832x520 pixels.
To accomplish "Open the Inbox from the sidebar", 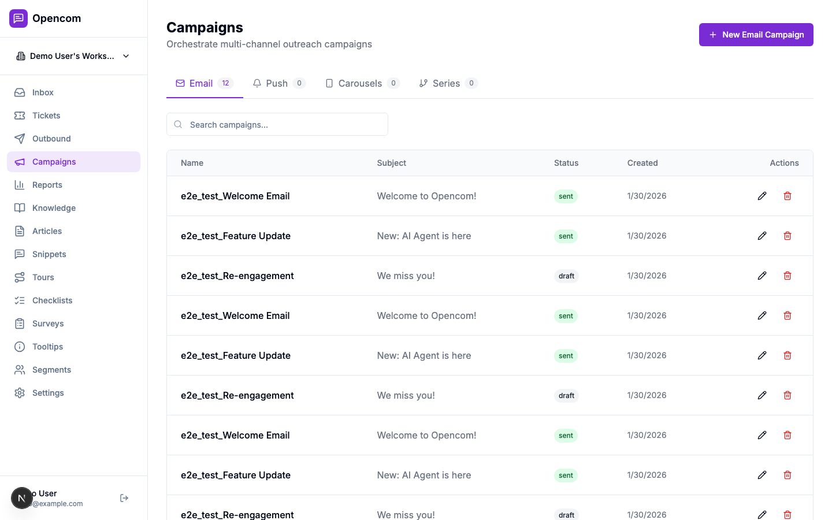I will [x=42, y=92].
